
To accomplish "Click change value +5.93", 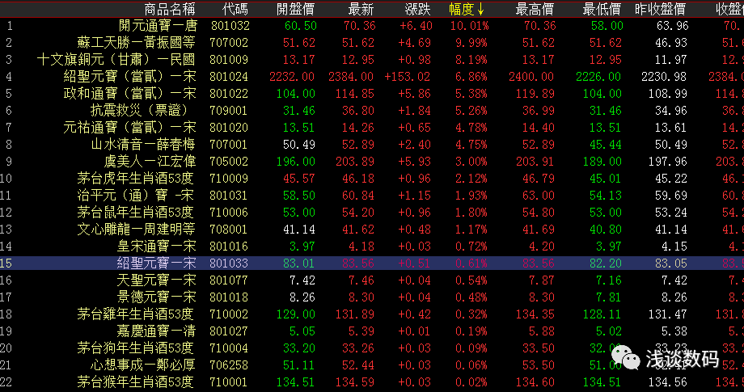I will [414, 162].
